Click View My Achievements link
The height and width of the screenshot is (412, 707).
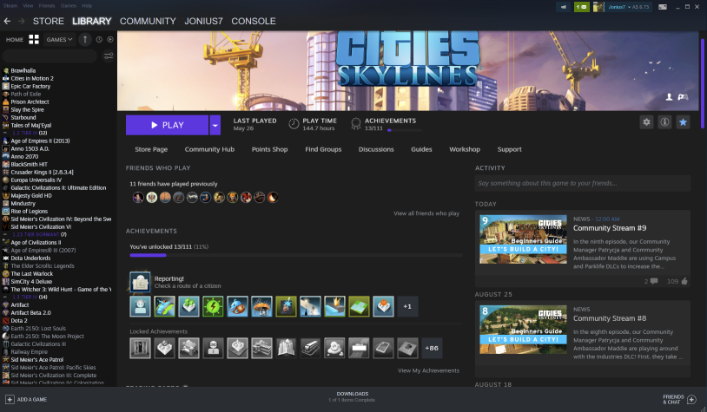pyautogui.click(x=428, y=370)
